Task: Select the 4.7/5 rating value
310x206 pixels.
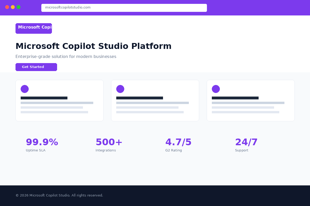Action: [x=178, y=142]
